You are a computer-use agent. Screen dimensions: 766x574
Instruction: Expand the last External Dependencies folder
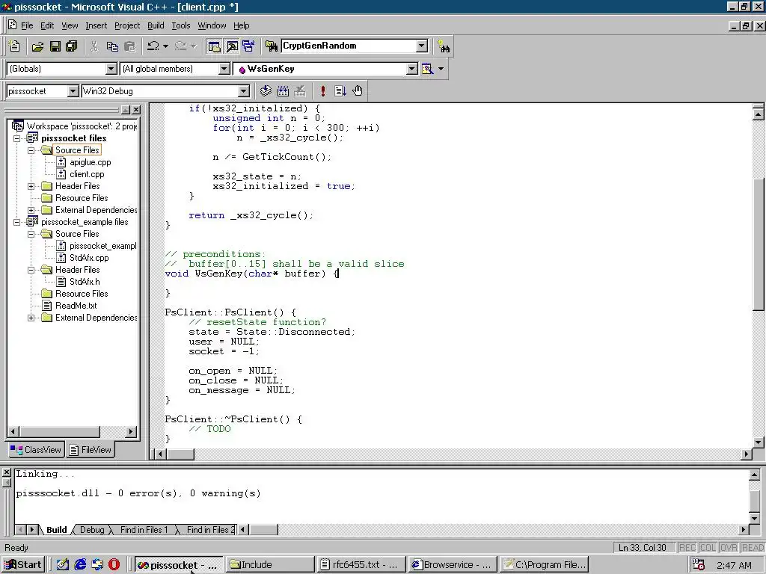tap(31, 318)
